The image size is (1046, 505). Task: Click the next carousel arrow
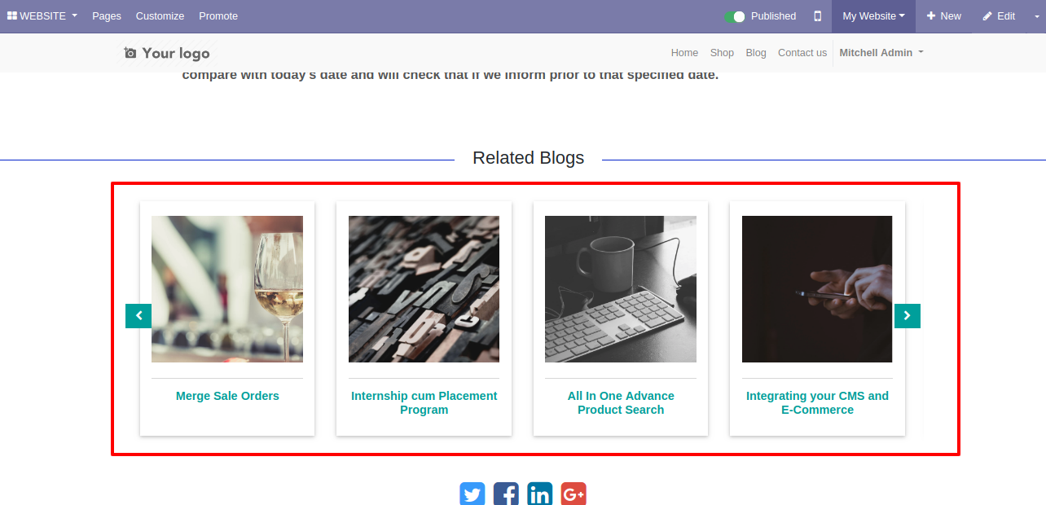tap(908, 316)
